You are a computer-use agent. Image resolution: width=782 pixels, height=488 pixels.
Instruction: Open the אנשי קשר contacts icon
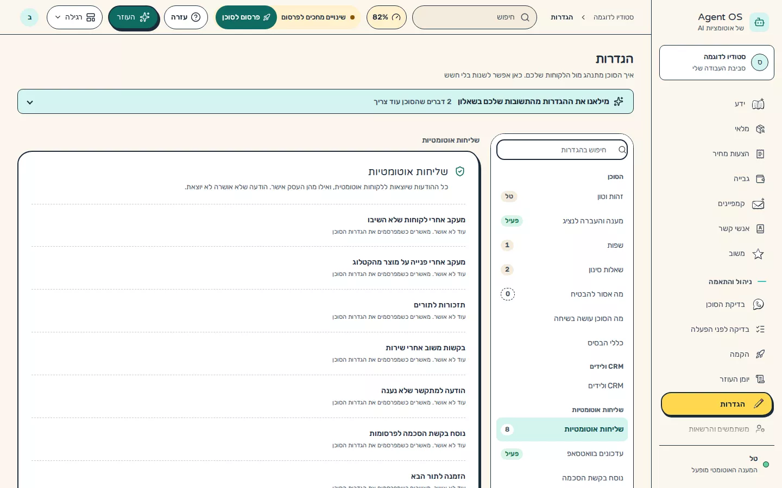(760, 229)
